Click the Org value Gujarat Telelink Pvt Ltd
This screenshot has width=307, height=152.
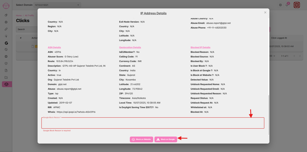point(66,80)
